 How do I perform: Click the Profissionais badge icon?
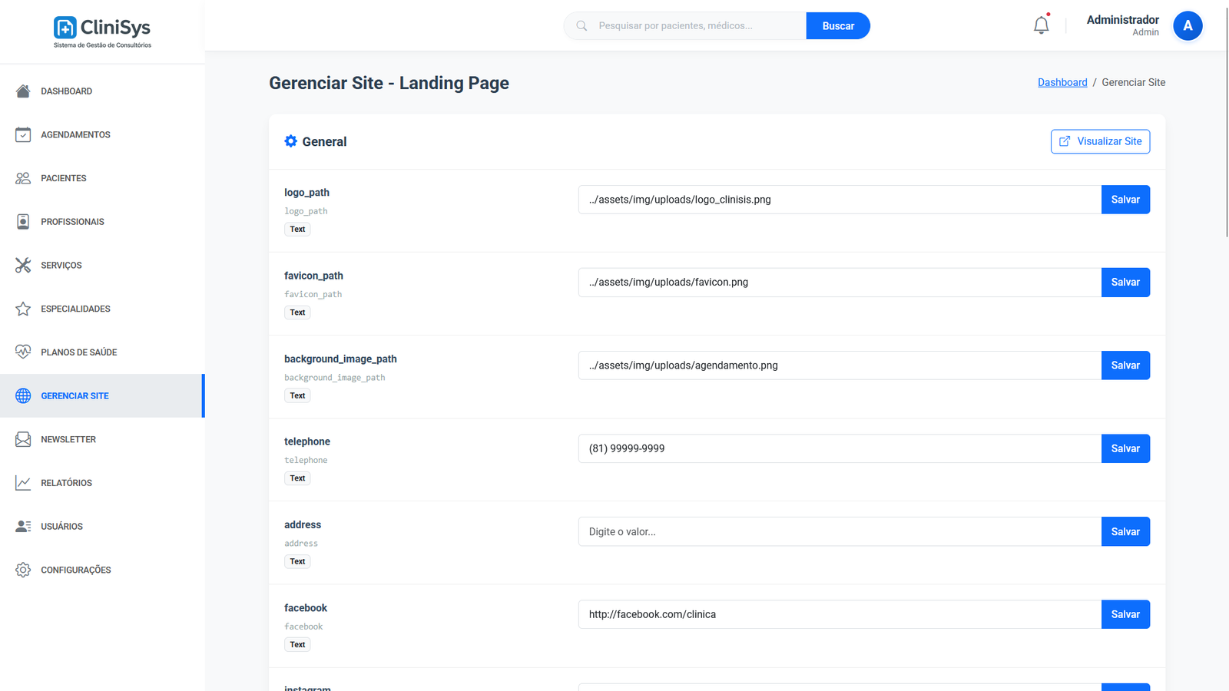[23, 222]
